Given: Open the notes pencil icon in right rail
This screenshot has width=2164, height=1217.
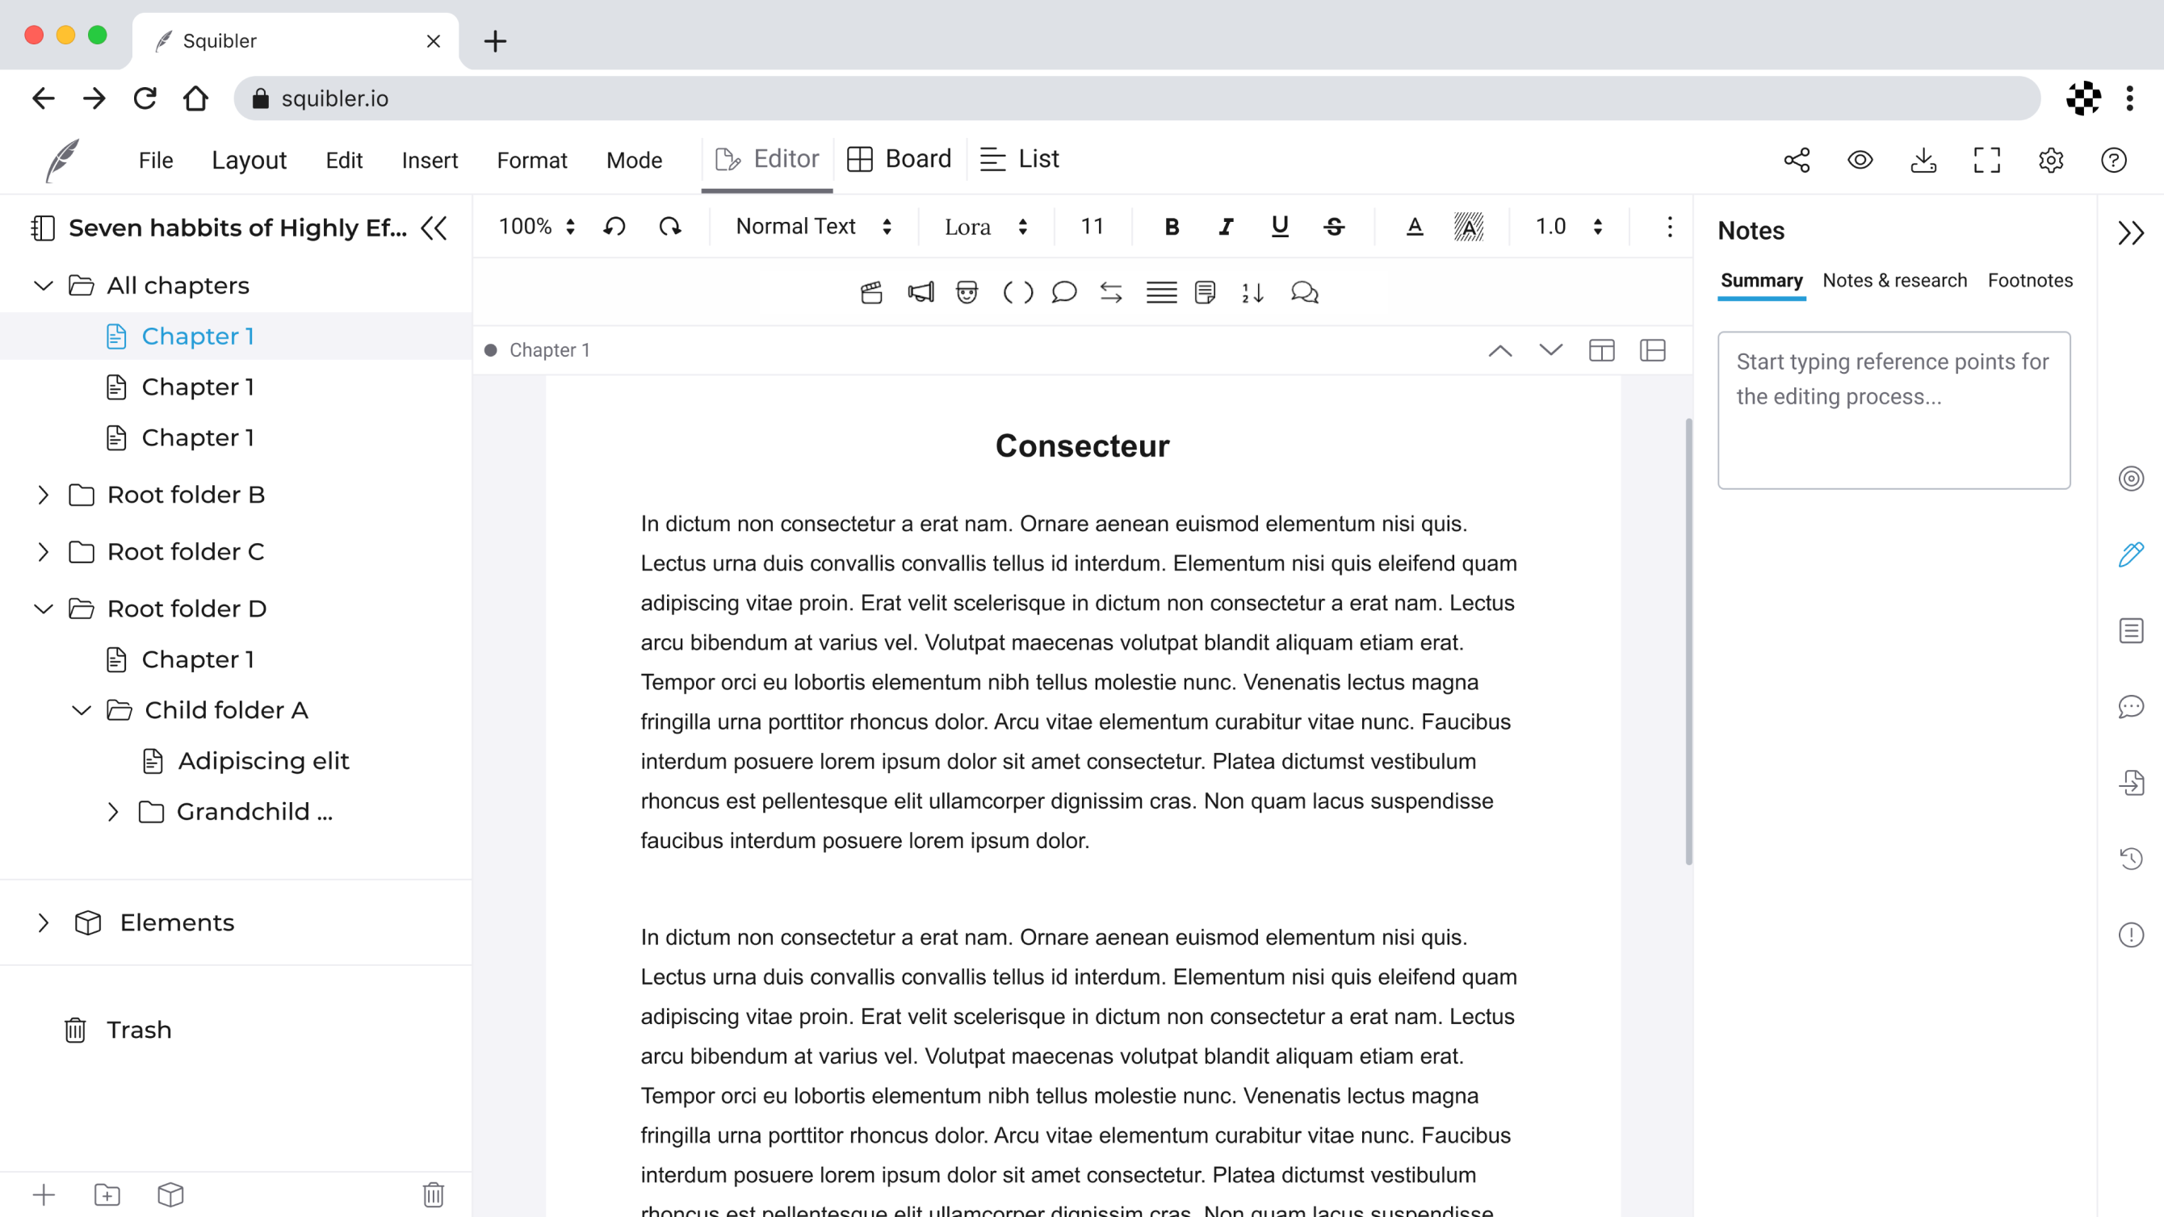Looking at the screenshot, I should point(2131,554).
